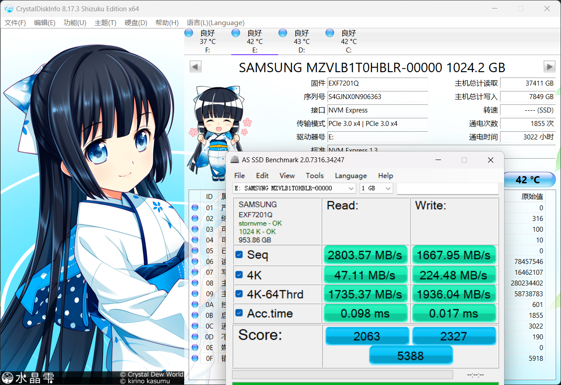The height and width of the screenshot is (385, 561).
Task: Click the blue status indicator next to attribute 05
Action: 194,251
